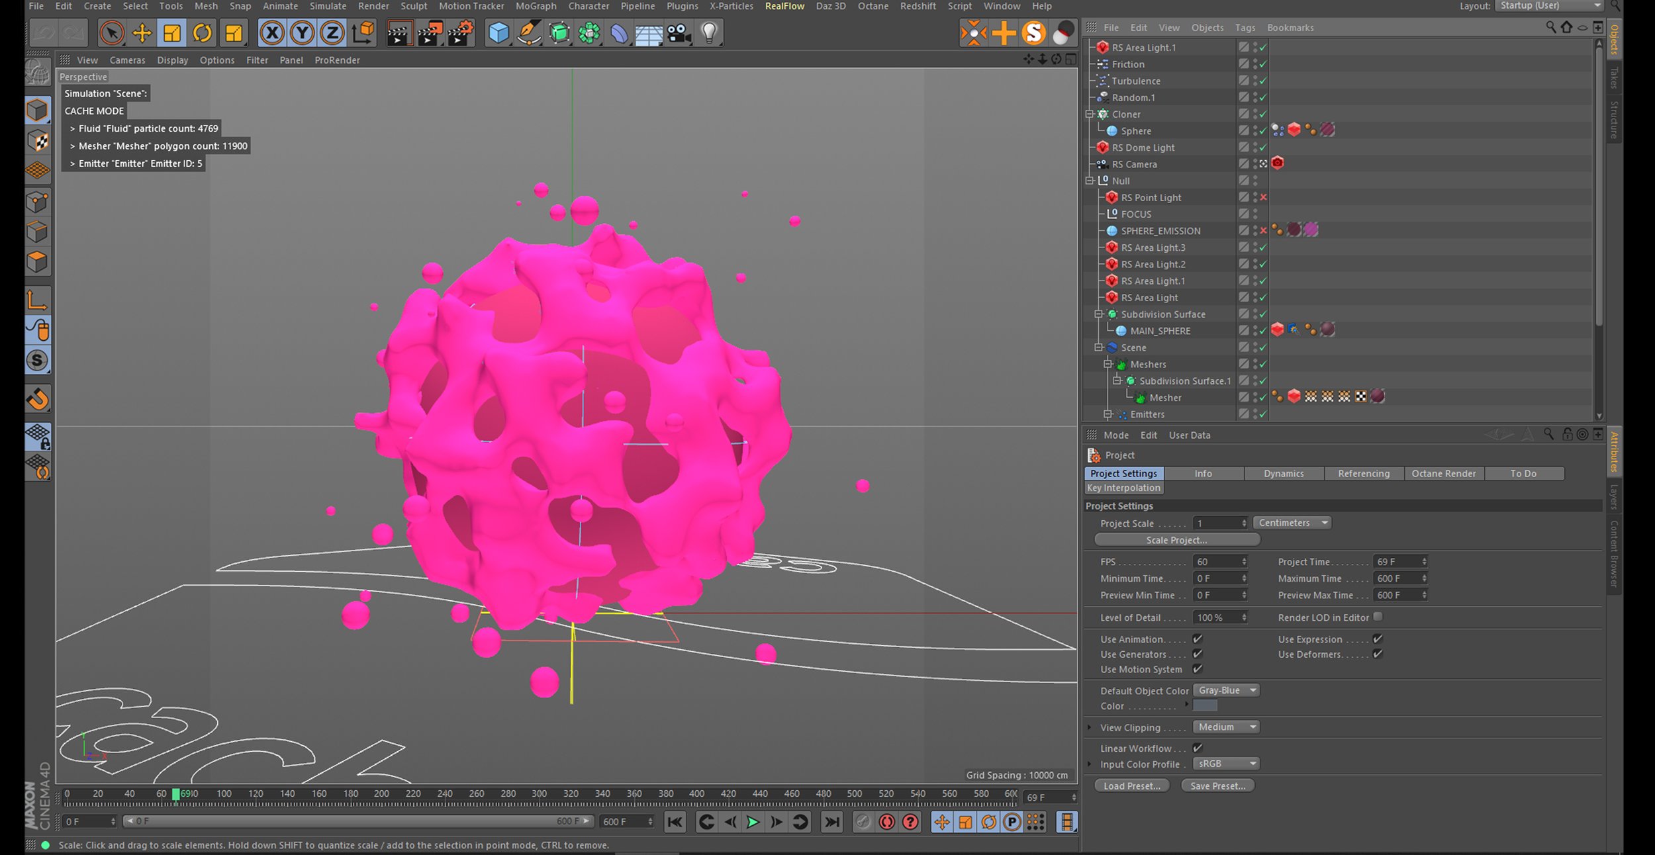1655x855 pixels.
Task: Click the Enable Axis L icon
Action: 38,300
